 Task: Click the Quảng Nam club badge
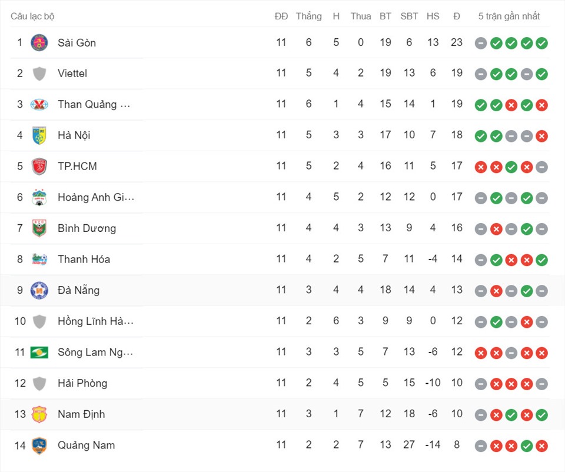[x=39, y=446]
